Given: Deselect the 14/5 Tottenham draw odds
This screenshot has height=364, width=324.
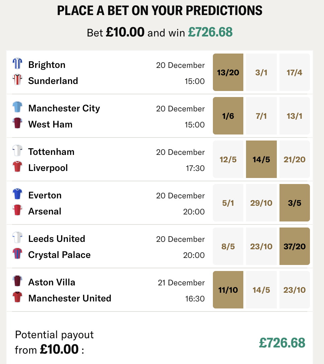Looking at the screenshot, I should click(261, 159).
